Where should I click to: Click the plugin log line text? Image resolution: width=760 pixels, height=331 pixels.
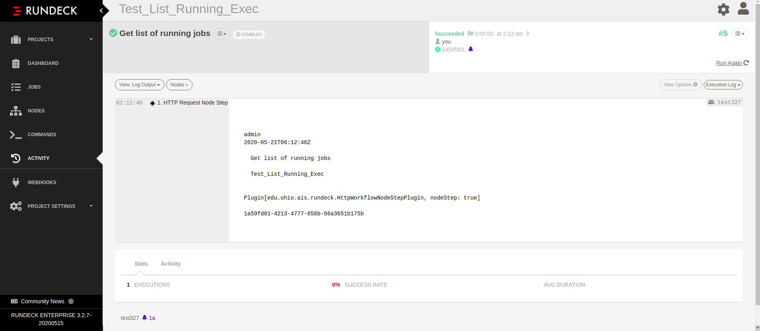[362, 198]
